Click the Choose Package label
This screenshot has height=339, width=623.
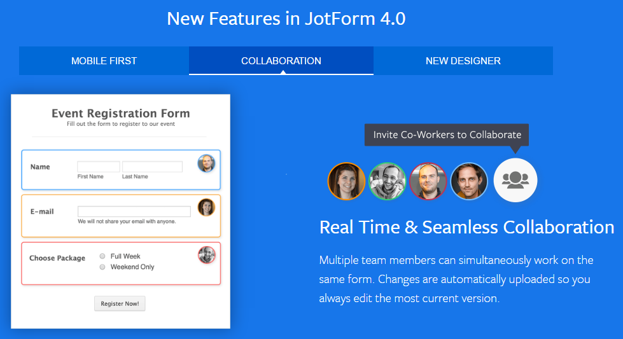57,258
